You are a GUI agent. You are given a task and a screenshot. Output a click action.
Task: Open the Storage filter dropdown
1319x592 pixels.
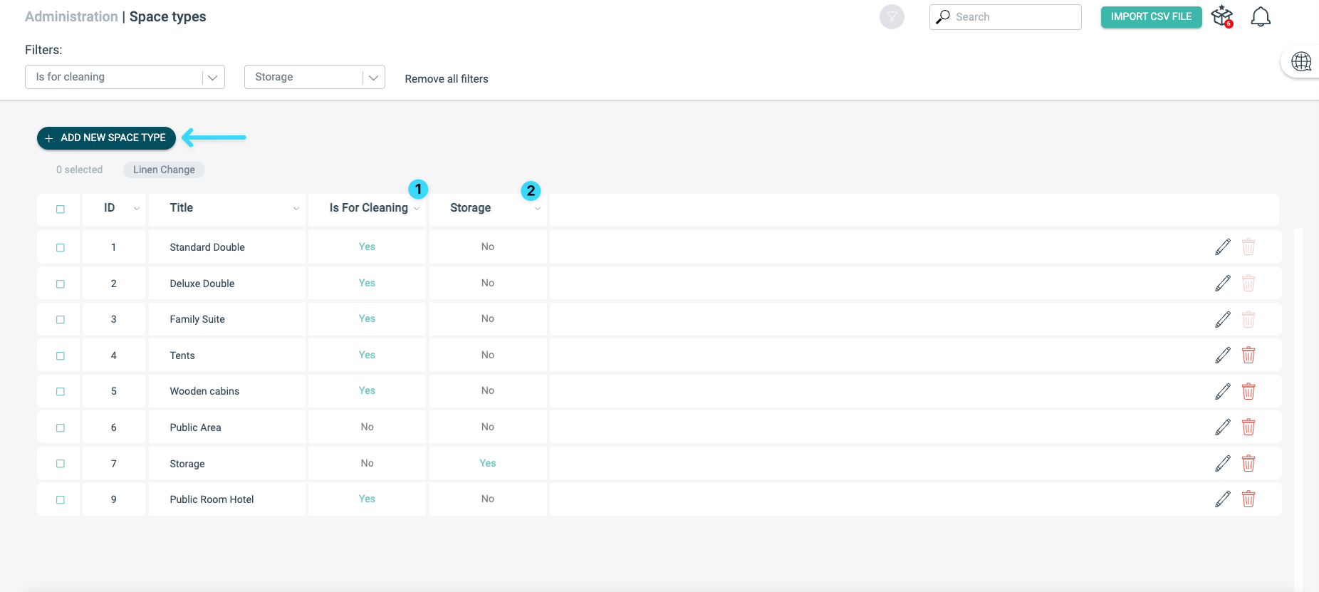pos(315,77)
